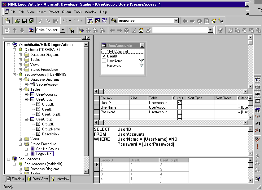Click the Undo toolbar icon

pyautogui.click(x=65, y=21)
